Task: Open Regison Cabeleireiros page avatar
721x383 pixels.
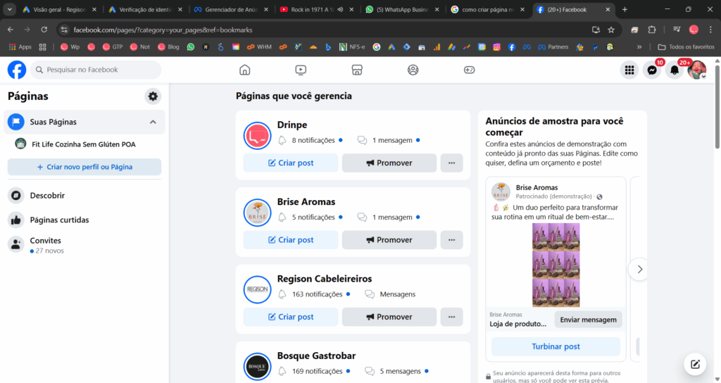Action: pos(257,289)
